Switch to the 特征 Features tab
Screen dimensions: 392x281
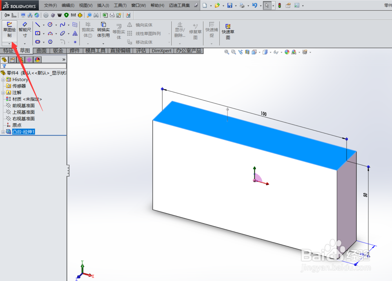click(x=8, y=51)
